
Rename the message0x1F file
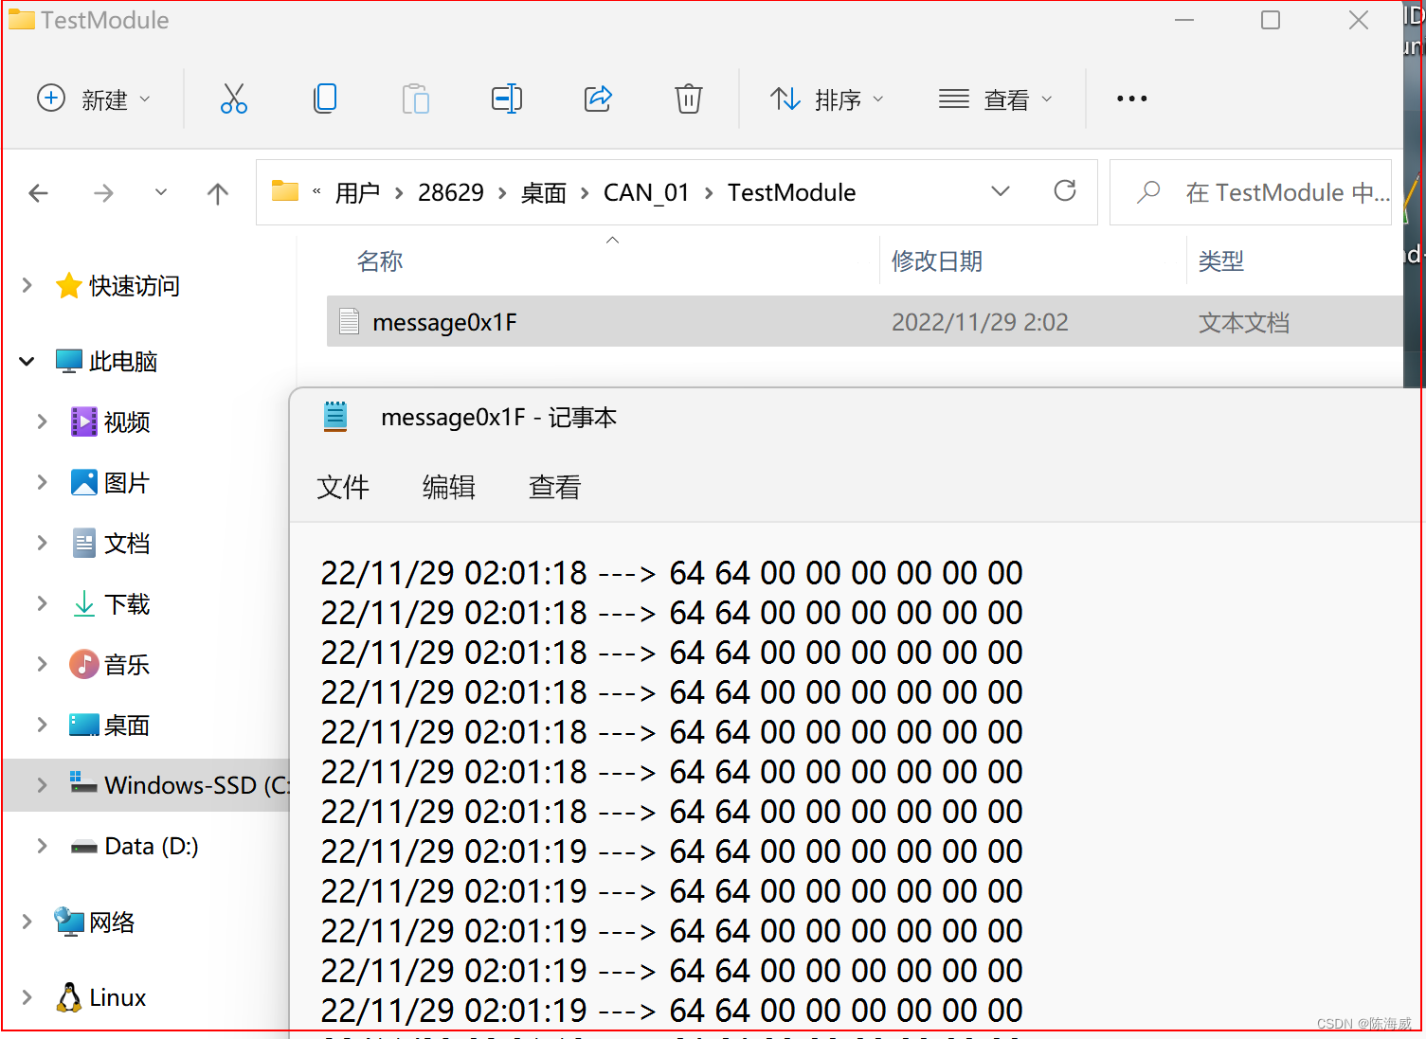coord(507,98)
